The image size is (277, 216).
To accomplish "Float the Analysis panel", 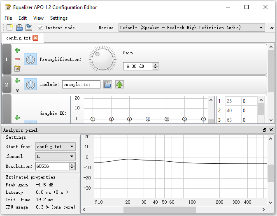I will (x=265, y=130).
